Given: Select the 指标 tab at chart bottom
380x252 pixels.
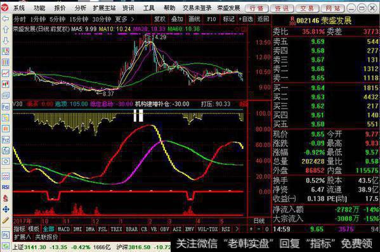Looking at the screenshot, I should [x=20, y=229].
